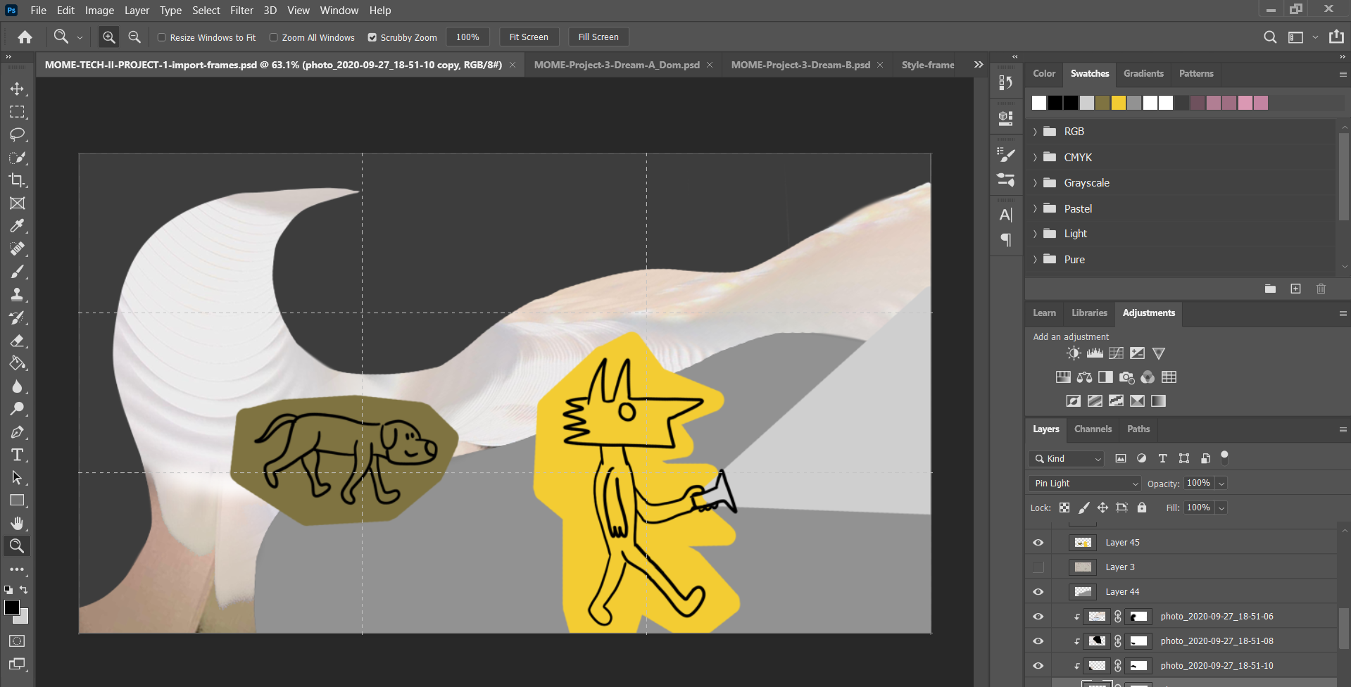
Task: Switch to the Channels tab
Action: click(x=1093, y=429)
